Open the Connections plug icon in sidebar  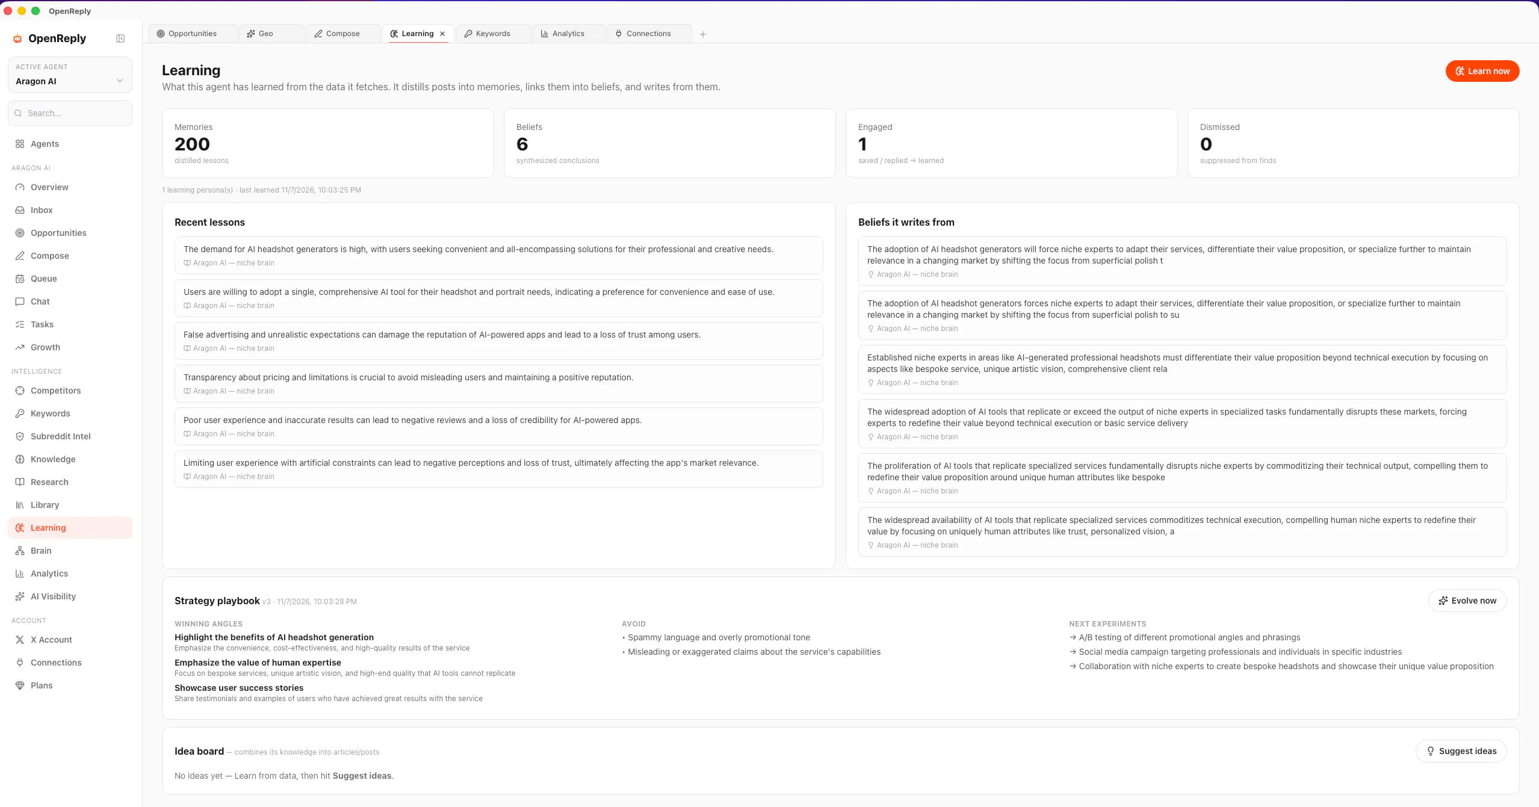[20, 663]
